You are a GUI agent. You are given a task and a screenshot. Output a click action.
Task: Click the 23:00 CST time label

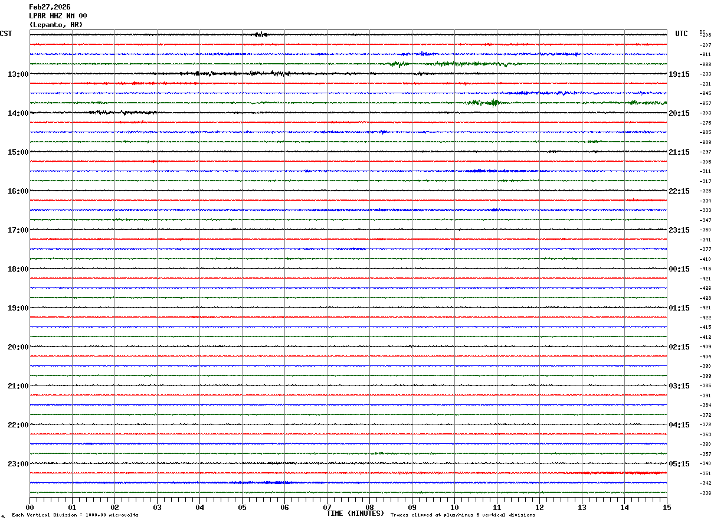[x=18, y=464]
